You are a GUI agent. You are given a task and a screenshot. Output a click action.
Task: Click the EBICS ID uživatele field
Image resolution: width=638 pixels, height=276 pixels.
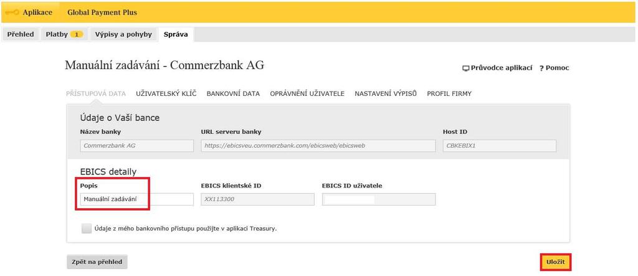click(x=379, y=199)
